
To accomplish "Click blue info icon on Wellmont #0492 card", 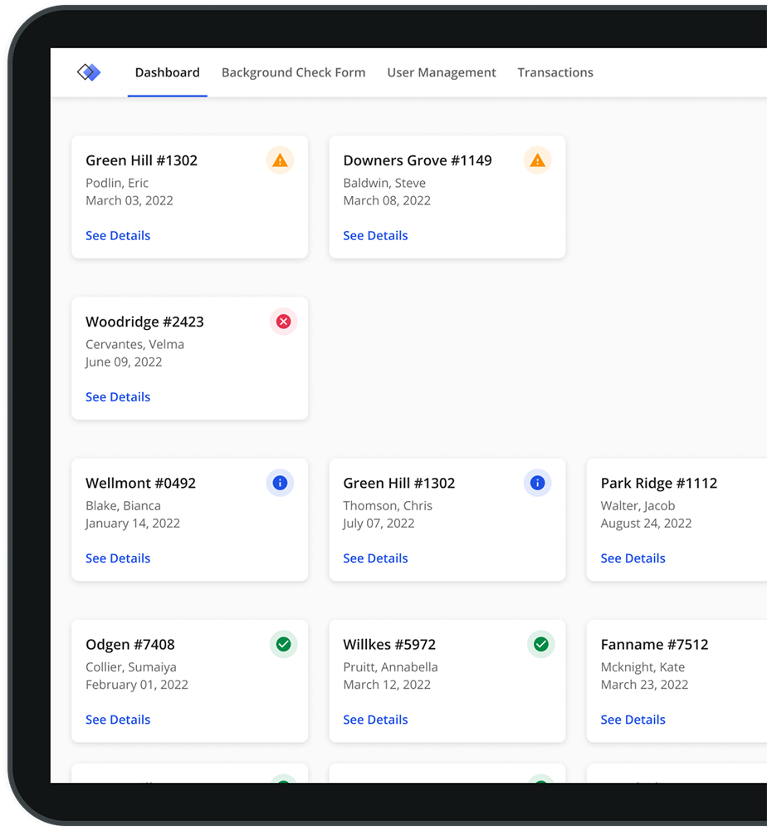I will pyautogui.click(x=280, y=483).
